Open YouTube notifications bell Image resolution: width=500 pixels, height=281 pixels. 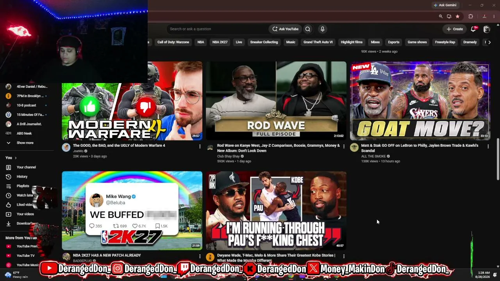[x=473, y=29]
